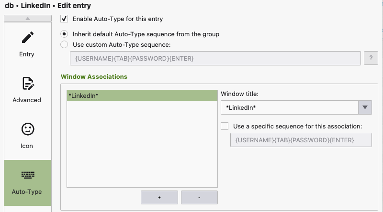This screenshot has height=212, width=383.
Task: Click the Window Associations heading
Action: tap(94, 76)
